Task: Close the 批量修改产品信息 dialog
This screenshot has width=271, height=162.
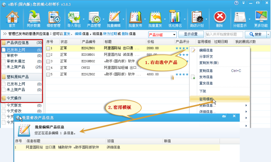Action: tap(234, 116)
